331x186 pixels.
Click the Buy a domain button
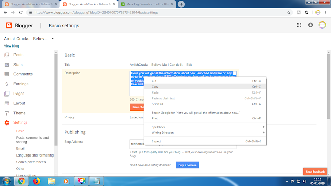coord(187,165)
